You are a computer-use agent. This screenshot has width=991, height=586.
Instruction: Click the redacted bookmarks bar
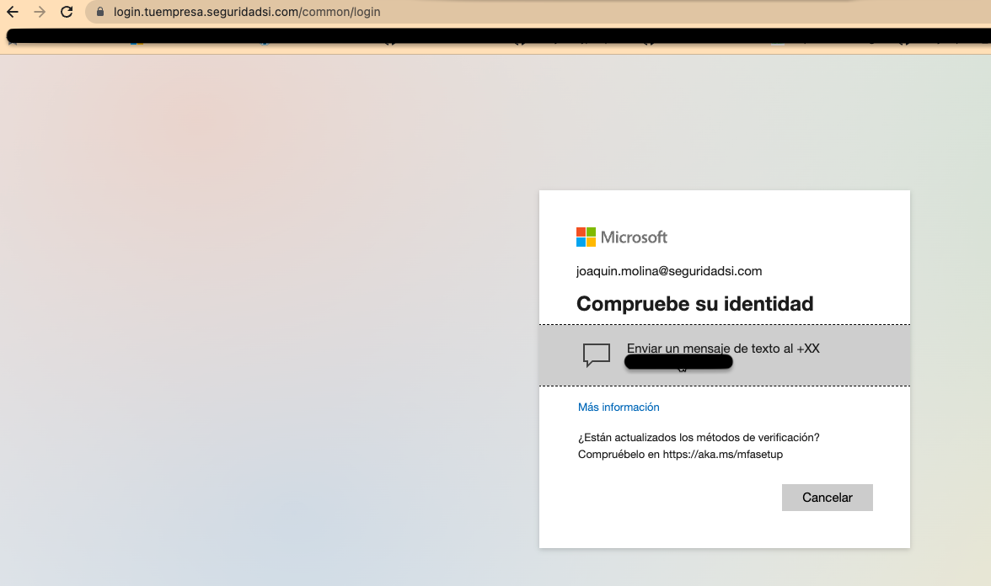click(495, 36)
